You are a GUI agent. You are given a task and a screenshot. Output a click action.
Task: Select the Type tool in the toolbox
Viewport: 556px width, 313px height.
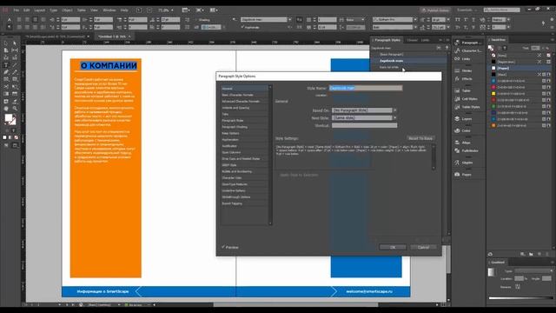coord(6,65)
